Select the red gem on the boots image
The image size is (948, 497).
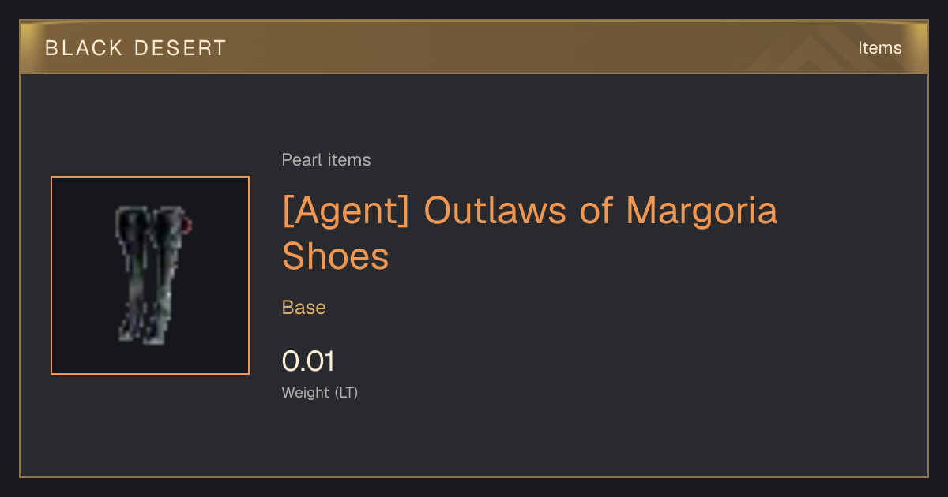point(188,227)
